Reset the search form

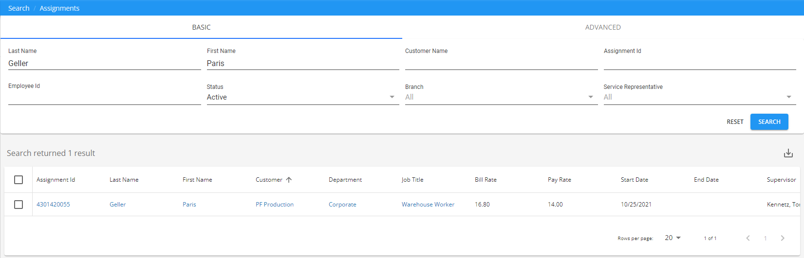pos(735,122)
